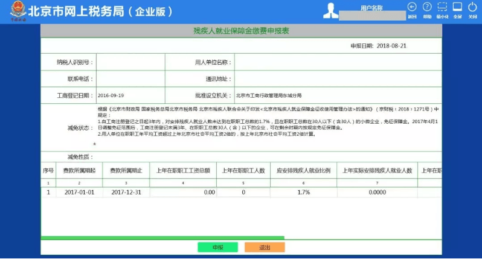Click the 上年实际安排残疾人就业人数 cell 0.0000
Image resolution: width=482 pixels, height=259 pixels.
(x=377, y=192)
